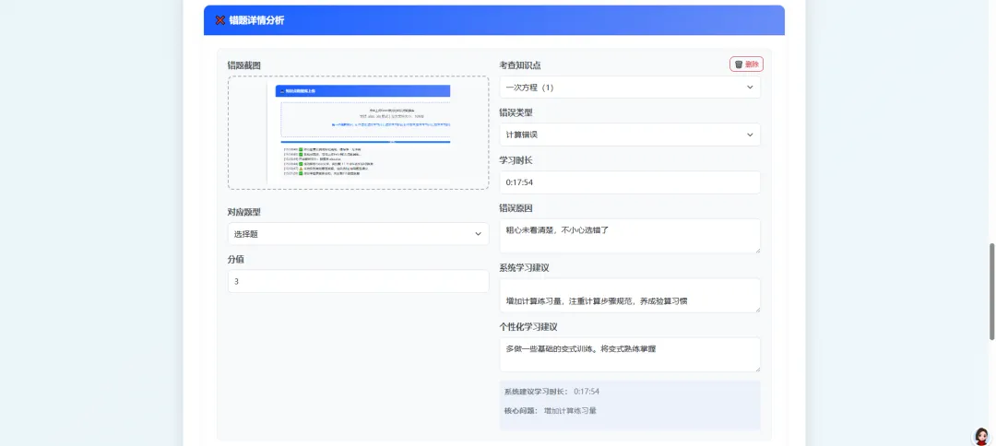Click the 系统建议学习时长 0:17:54 text
The image size is (996, 446).
(x=551, y=392)
